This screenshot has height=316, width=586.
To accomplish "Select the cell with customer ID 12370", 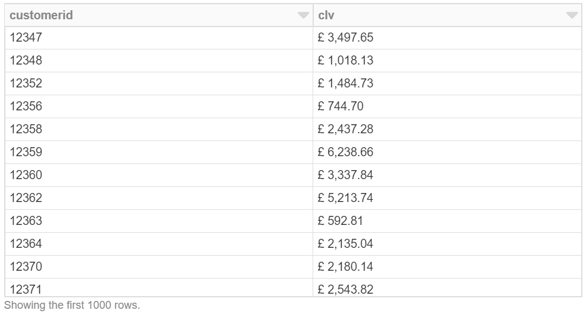I will pos(27,267).
